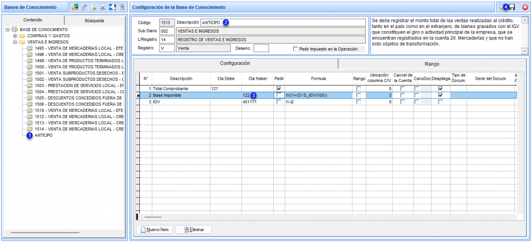Click the icon of item 1503

pos(30,86)
